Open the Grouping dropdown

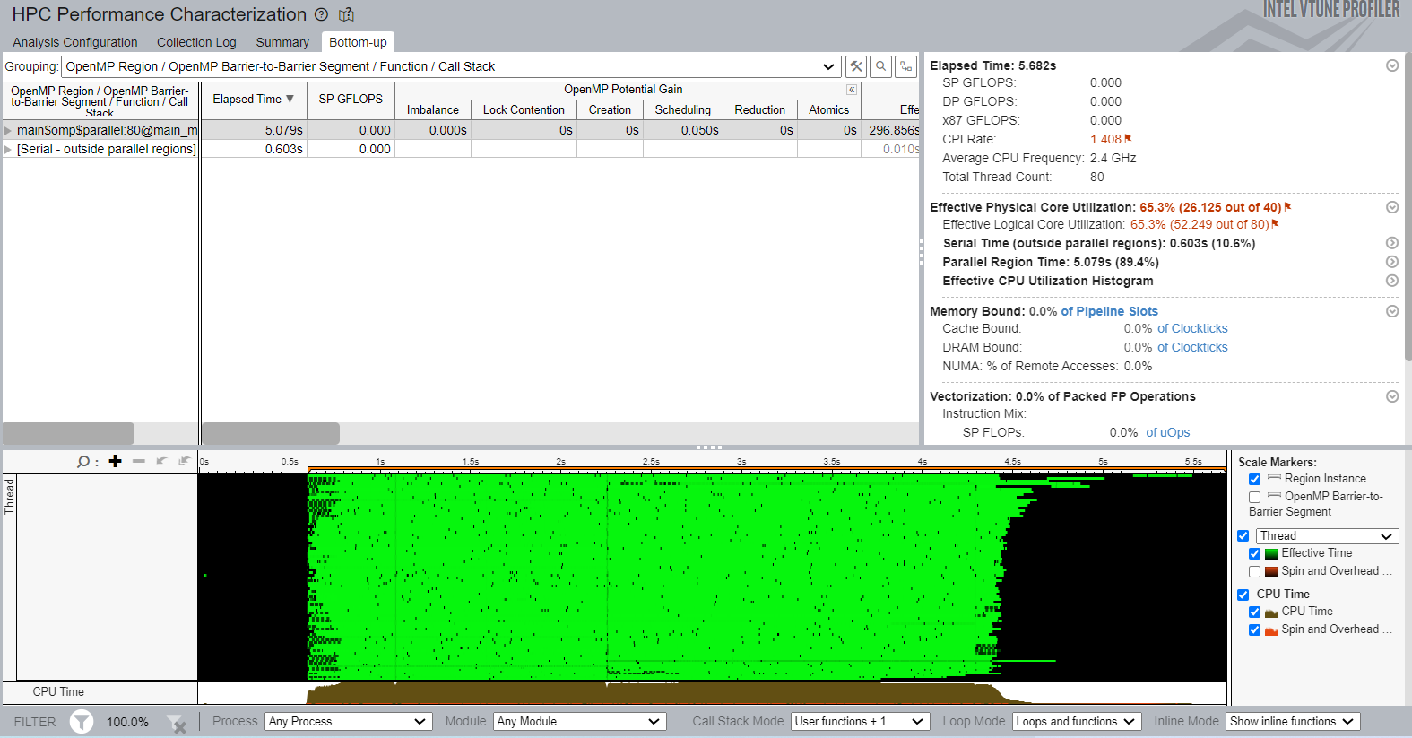(828, 66)
